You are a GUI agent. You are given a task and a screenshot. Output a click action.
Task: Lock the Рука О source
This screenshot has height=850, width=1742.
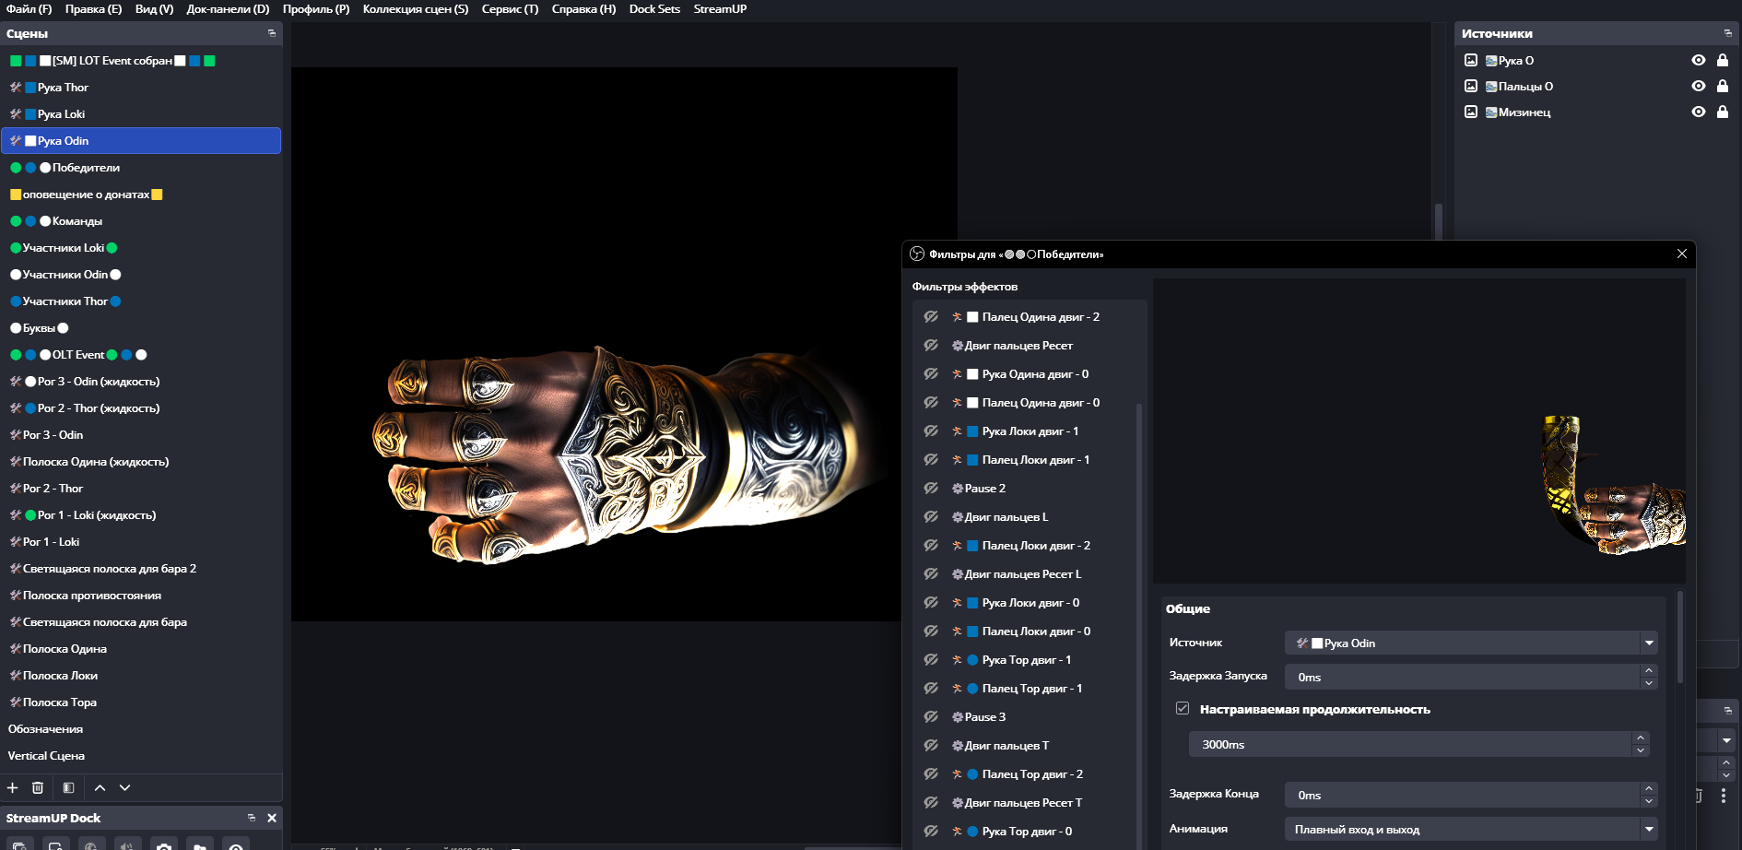click(x=1722, y=60)
